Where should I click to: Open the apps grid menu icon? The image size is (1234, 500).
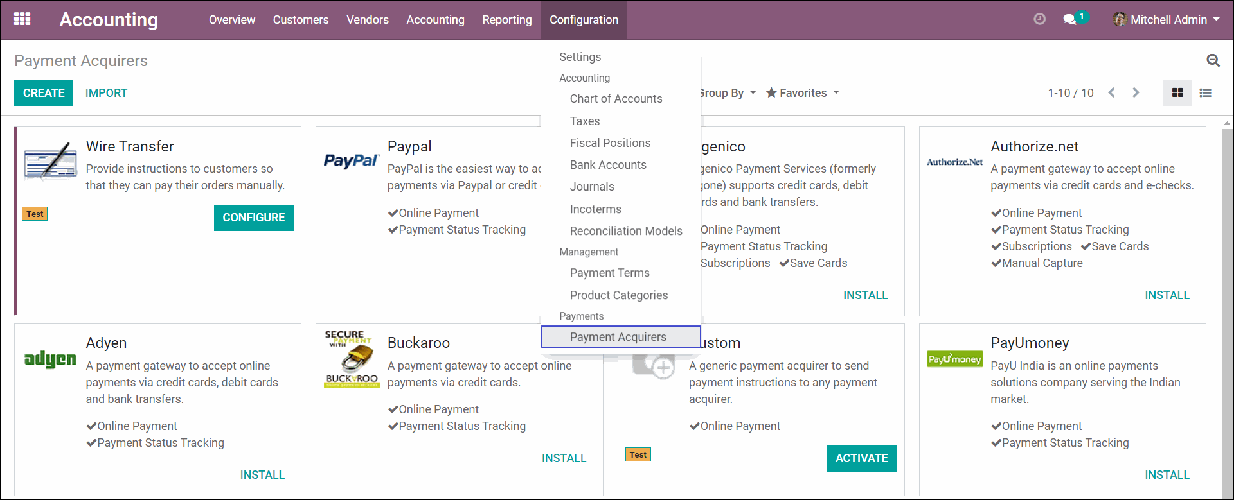pos(22,19)
